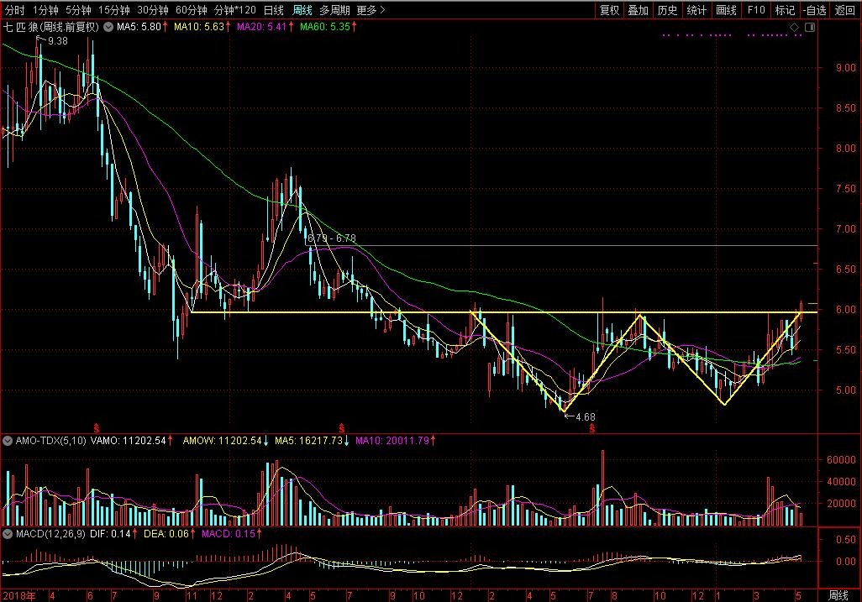Viewport: 862px width, 602px height.
Task: Click the 2018年 label on time axis
Action: tap(18, 596)
